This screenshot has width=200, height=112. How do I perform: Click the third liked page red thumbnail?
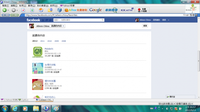[x=37, y=84]
